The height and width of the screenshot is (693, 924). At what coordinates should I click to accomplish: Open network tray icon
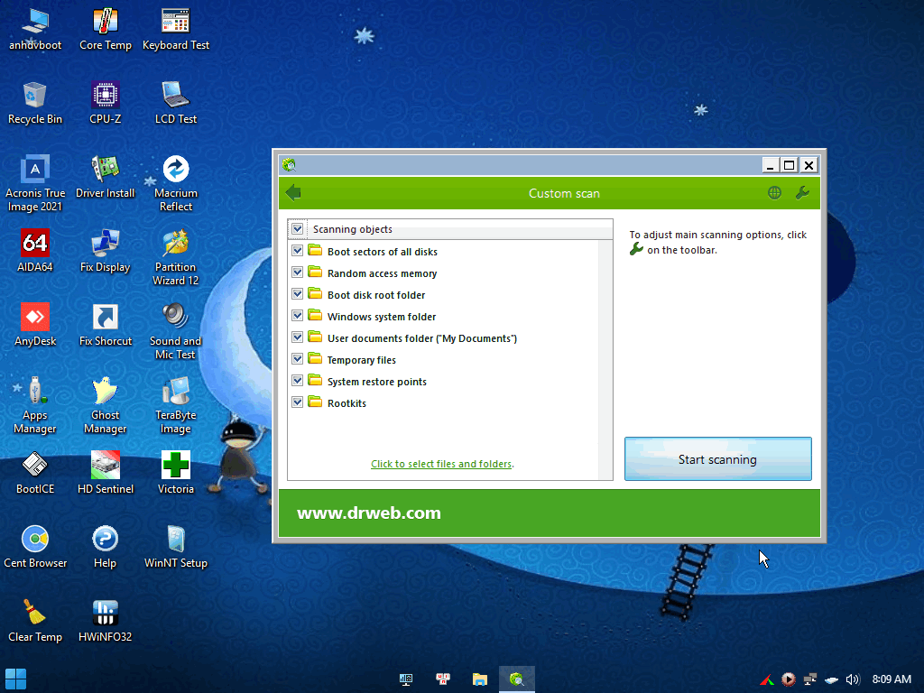(810, 679)
